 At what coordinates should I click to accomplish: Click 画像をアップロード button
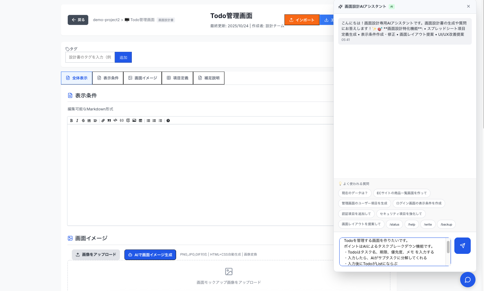click(x=96, y=255)
